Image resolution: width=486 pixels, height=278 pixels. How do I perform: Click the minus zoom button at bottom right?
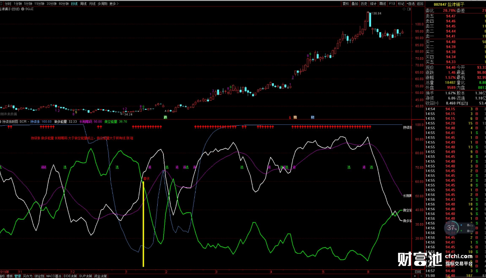coord(421,276)
